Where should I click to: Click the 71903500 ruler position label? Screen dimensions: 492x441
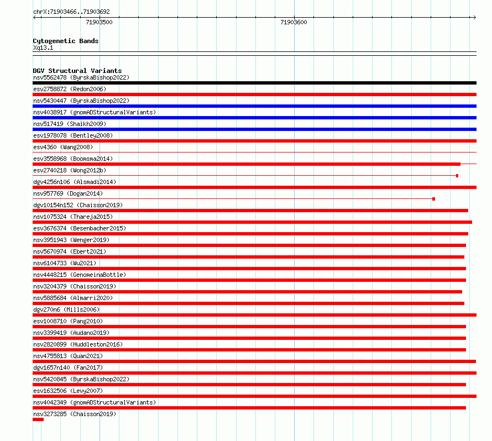[x=99, y=22]
